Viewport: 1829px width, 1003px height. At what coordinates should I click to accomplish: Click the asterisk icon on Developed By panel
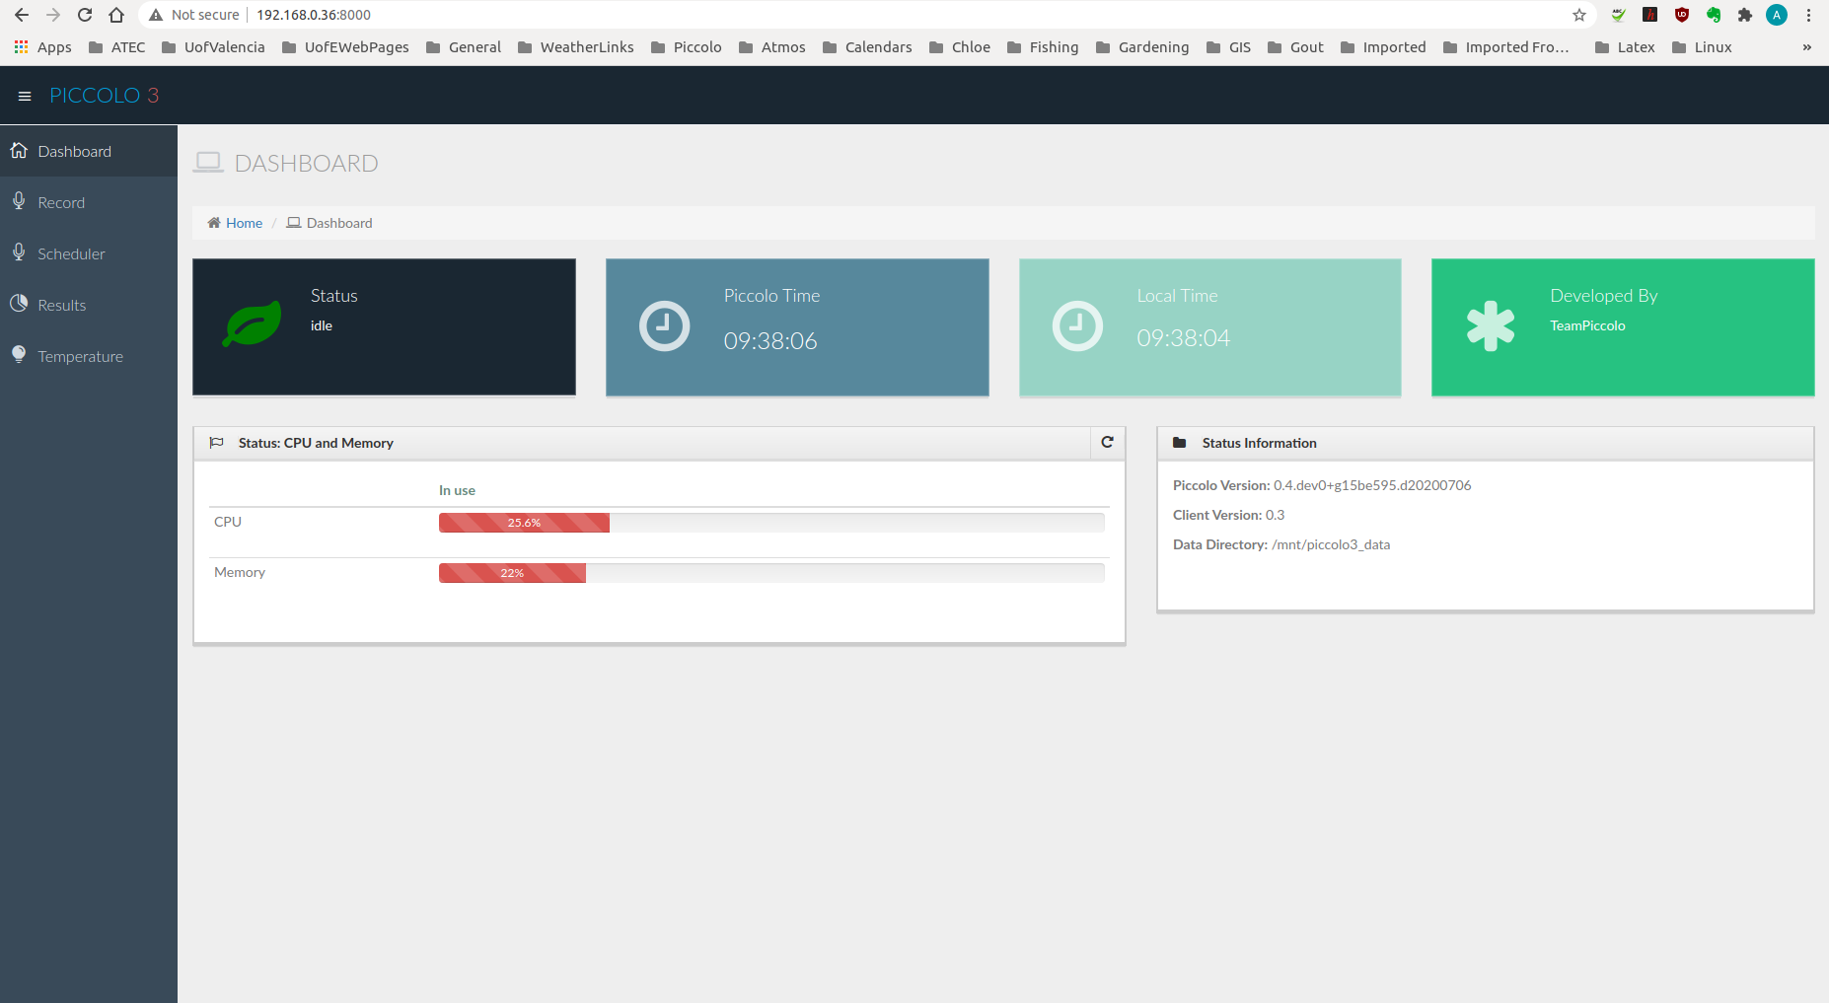pos(1491,325)
